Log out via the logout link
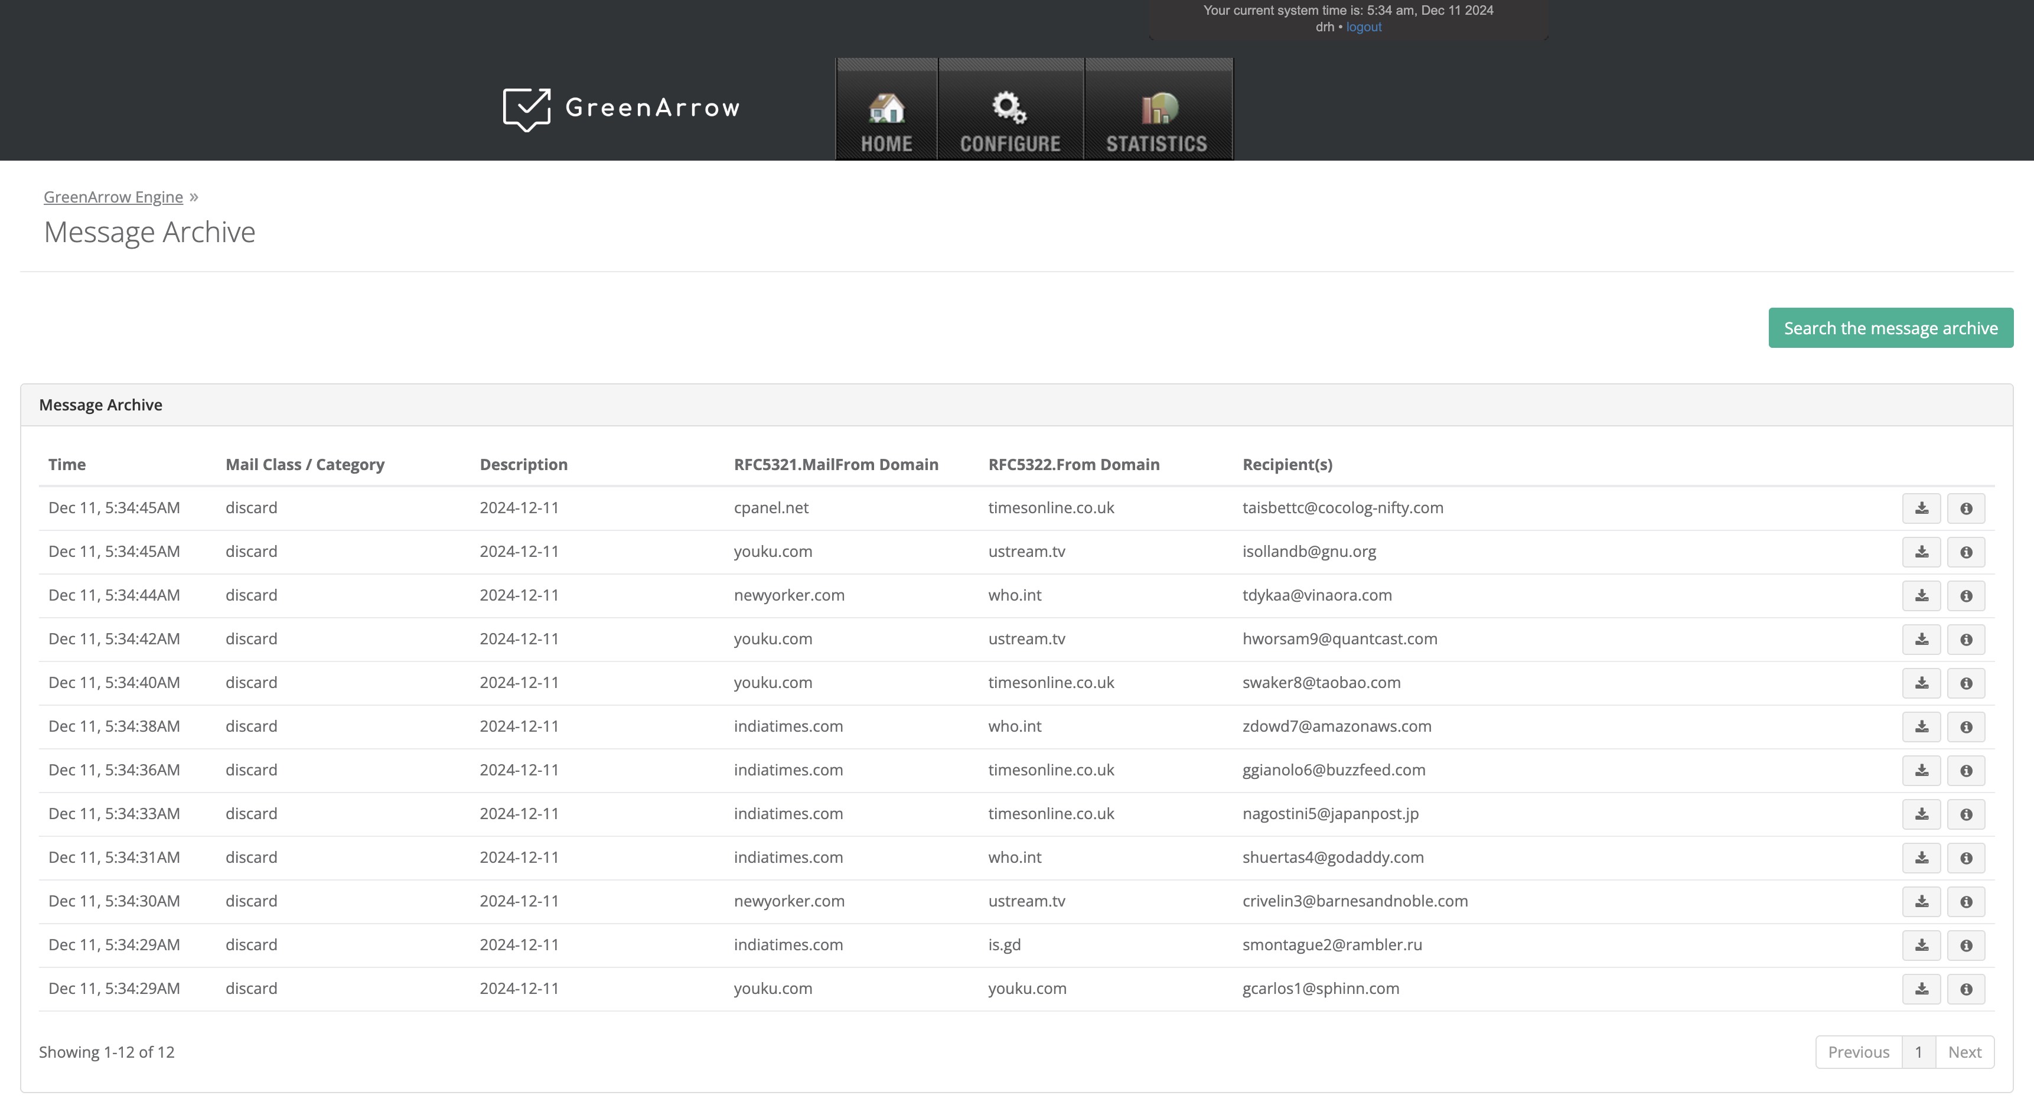The width and height of the screenshot is (2034, 1115). click(x=1364, y=27)
